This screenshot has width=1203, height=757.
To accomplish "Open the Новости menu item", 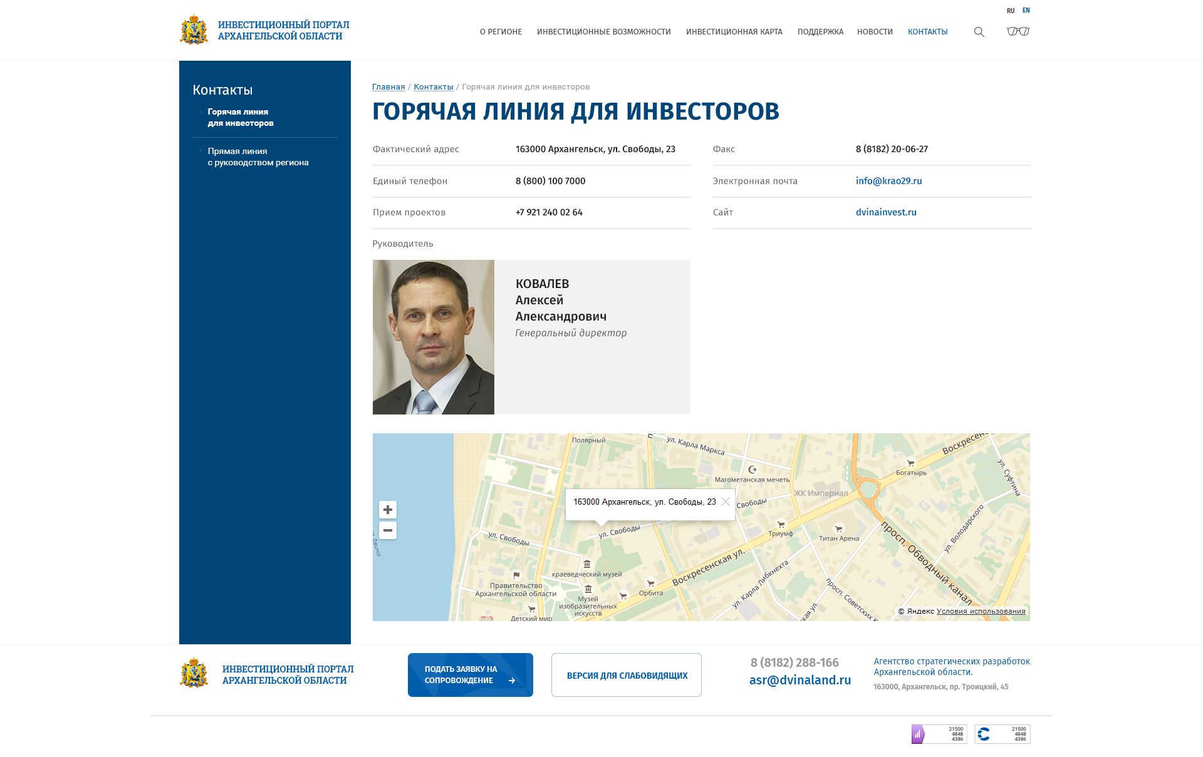I will (875, 32).
